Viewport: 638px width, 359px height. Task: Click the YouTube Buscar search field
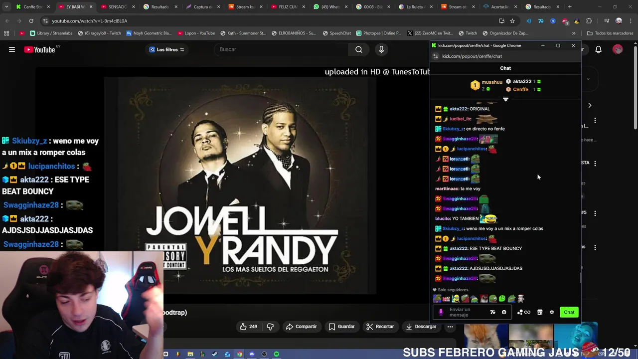(282, 49)
